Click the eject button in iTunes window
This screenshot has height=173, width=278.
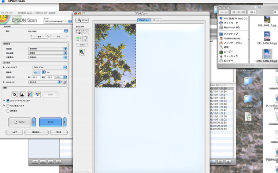(x=228, y=162)
